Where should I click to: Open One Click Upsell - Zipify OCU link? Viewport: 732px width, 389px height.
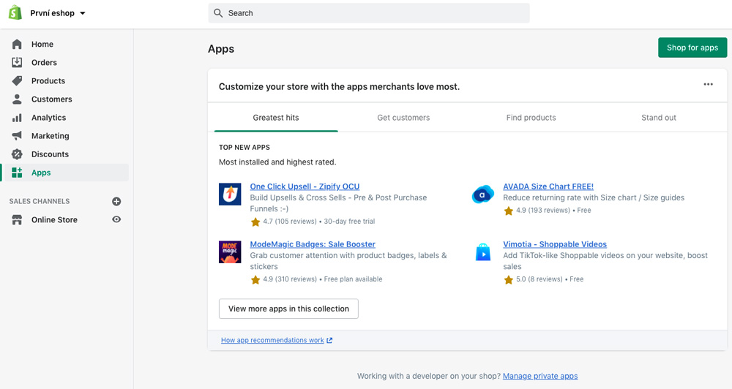coord(305,186)
